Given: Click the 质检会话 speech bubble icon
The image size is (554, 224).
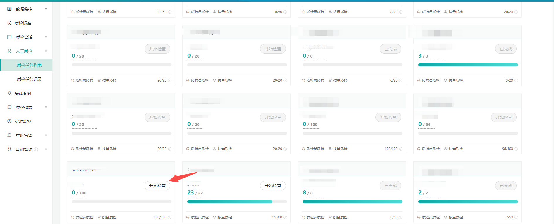Looking at the screenshot, I should tap(9, 37).
